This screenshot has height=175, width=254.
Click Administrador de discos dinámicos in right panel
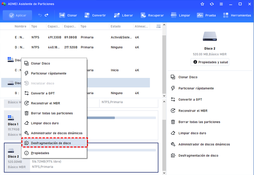coord(200,144)
